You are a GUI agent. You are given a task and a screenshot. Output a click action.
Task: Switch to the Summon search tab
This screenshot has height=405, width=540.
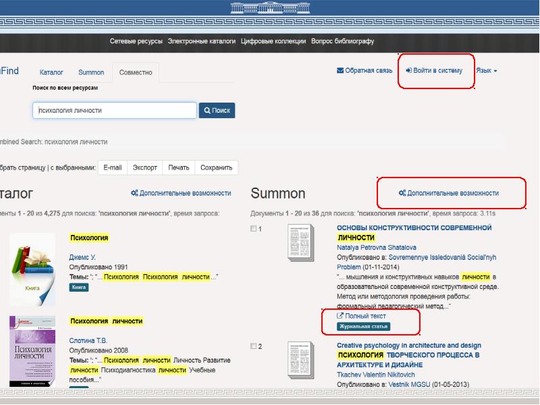(91, 72)
